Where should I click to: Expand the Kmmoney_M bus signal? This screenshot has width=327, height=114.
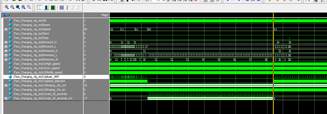click(x=6, y=60)
